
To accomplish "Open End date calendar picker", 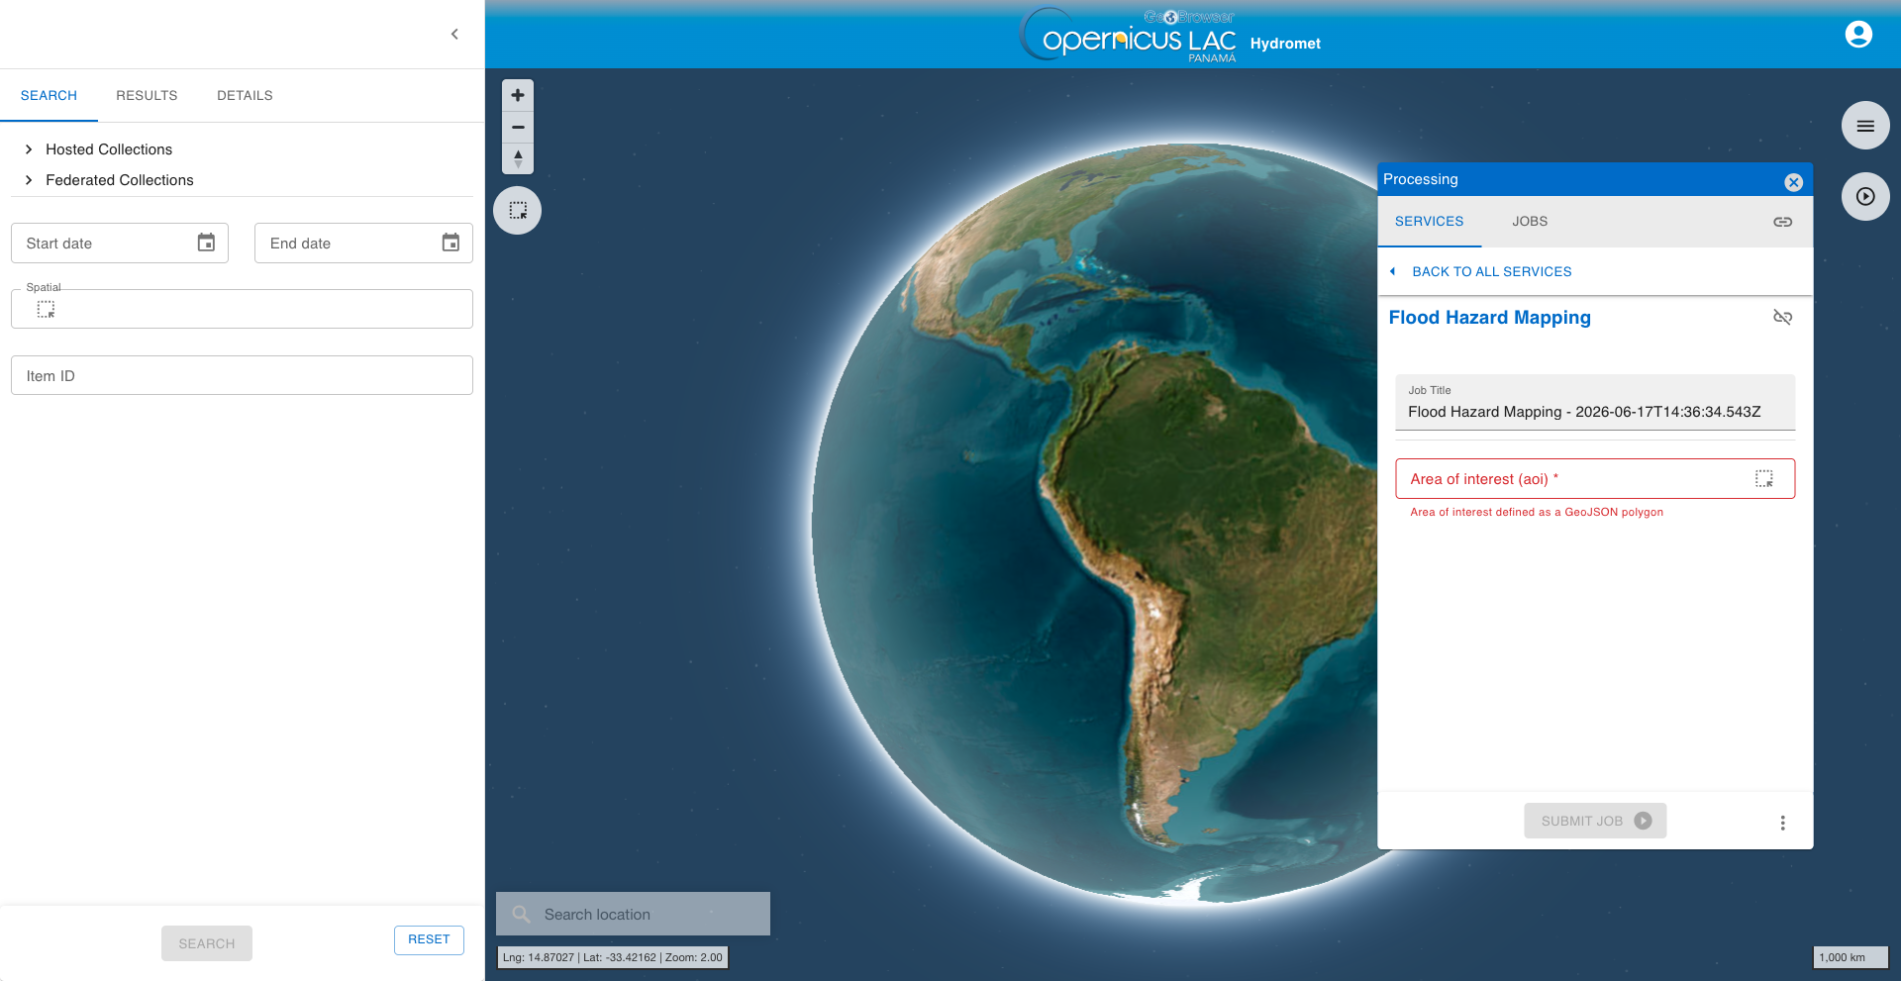I will click(450, 243).
